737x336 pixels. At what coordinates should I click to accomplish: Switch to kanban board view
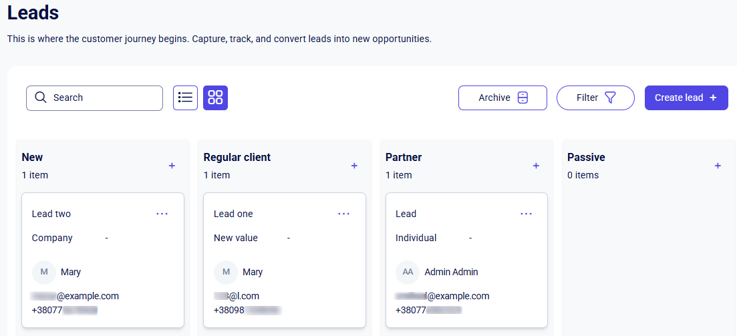click(x=215, y=98)
